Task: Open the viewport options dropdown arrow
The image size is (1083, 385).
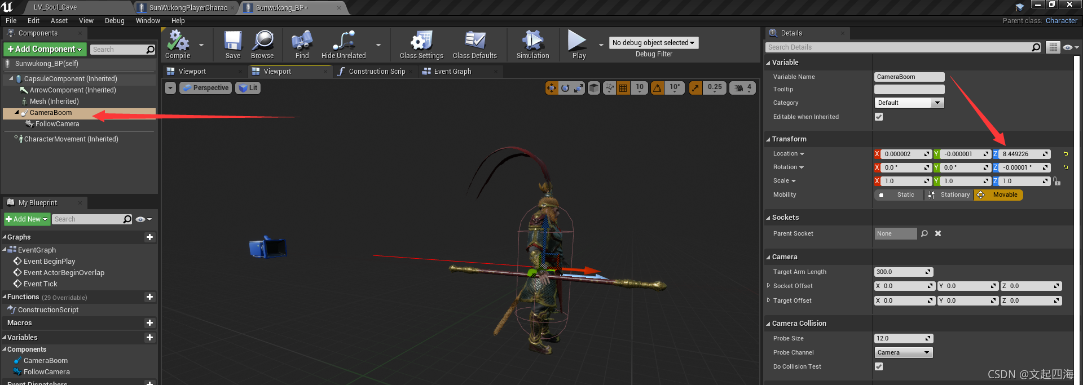Action: [170, 88]
